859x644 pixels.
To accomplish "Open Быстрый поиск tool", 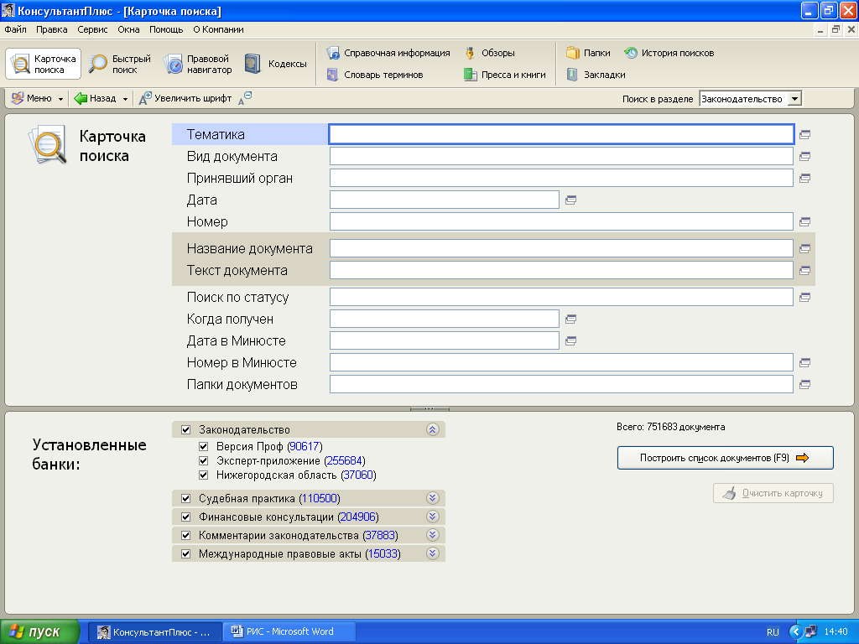I will click(119, 64).
